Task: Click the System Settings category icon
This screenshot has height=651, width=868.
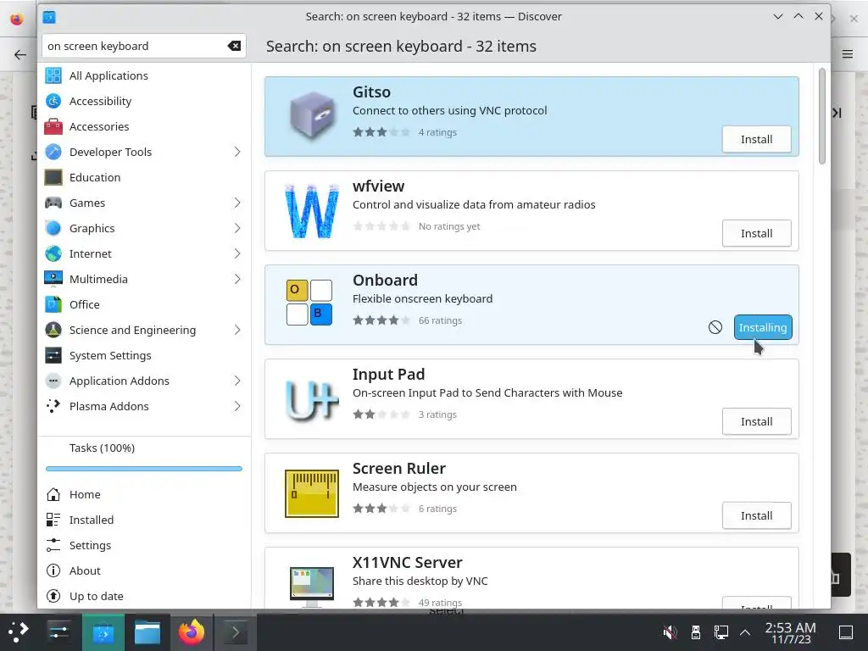Action: click(x=53, y=355)
